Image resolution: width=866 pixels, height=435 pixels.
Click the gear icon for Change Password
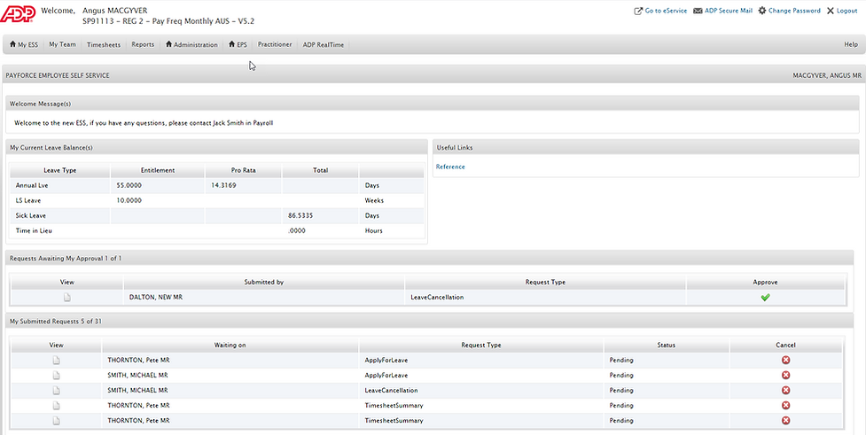point(762,11)
